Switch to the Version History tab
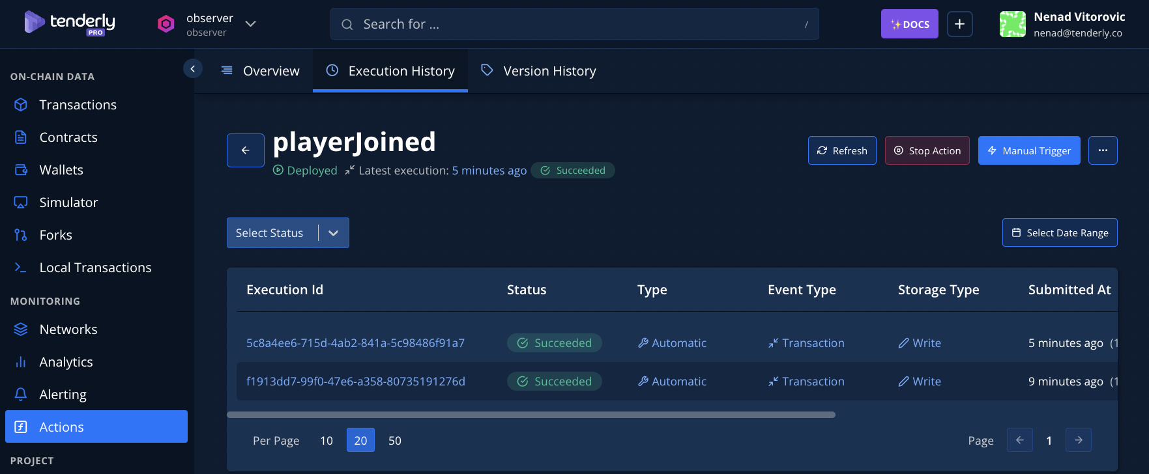The image size is (1149, 474). [x=538, y=71]
